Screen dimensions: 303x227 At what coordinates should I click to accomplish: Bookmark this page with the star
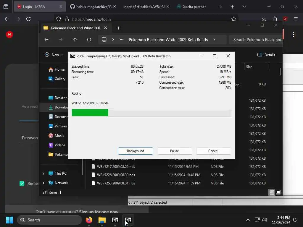tap(234, 19)
